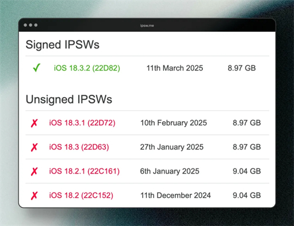This screenshot has width=294, height=226.
Task: Click the 10th February 2025 release date
Action: (173, 123)
